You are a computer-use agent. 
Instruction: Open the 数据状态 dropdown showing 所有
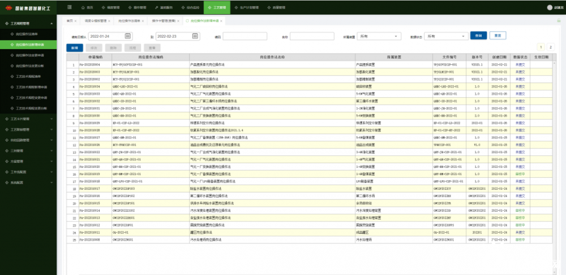pos(446,36)
